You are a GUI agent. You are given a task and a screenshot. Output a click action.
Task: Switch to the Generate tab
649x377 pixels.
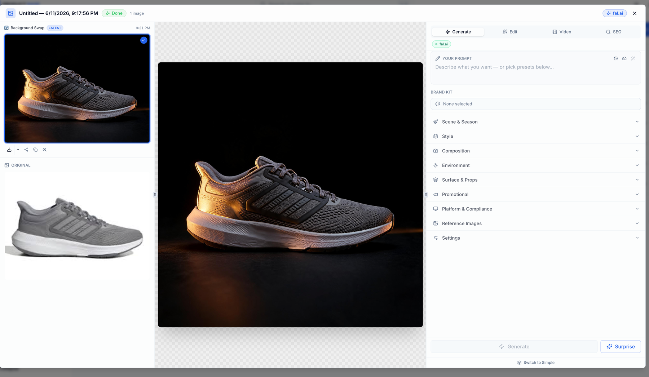458,32
